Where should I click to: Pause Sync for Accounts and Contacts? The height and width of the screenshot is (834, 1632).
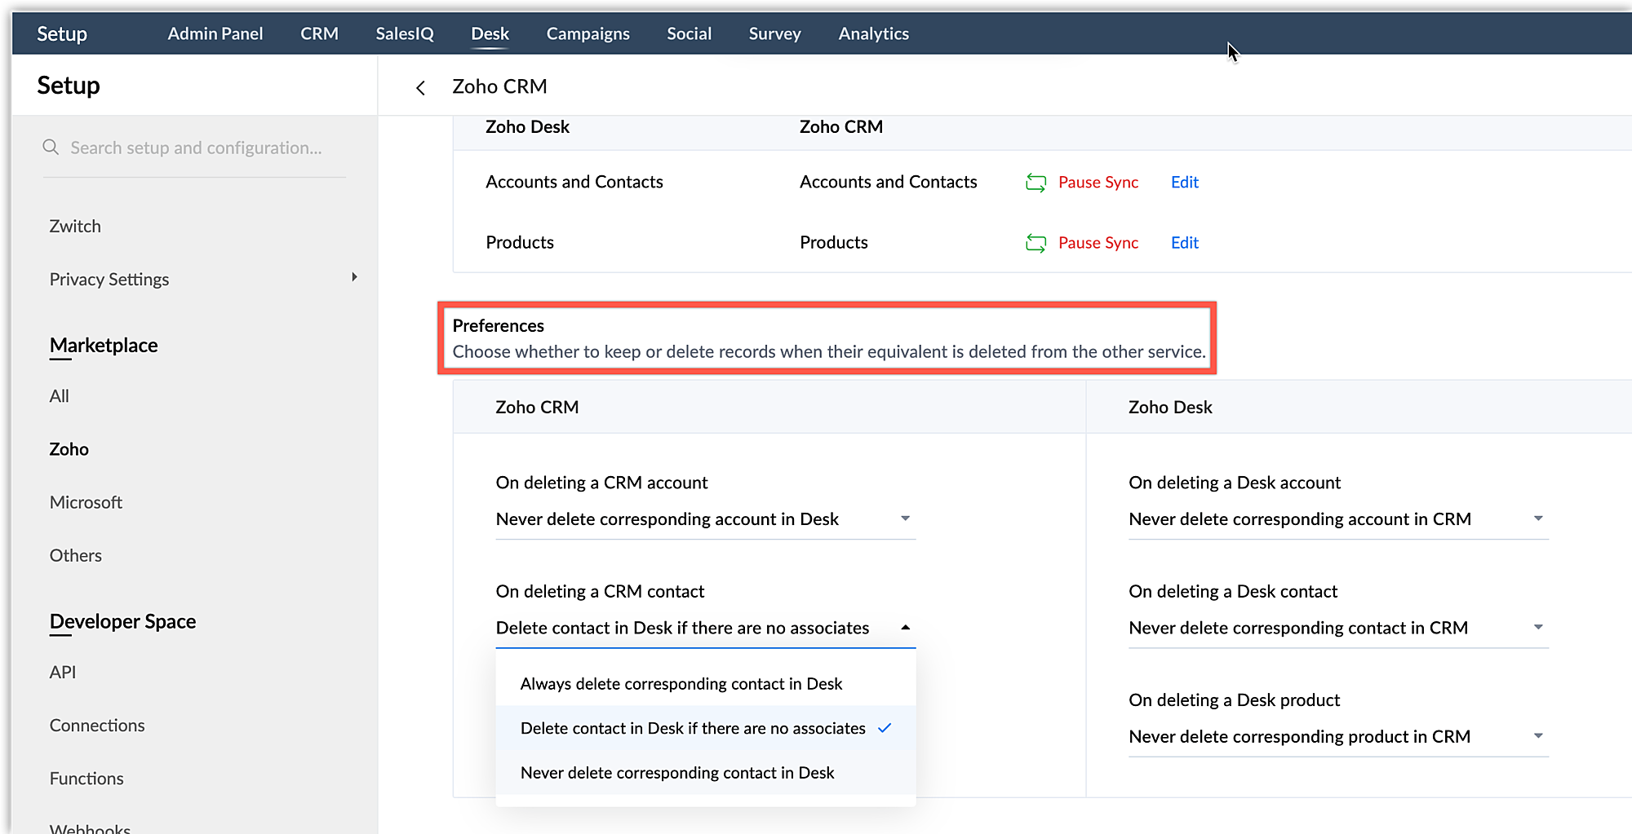[1098, 183]
